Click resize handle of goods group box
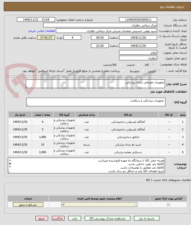Screen dimensions: 191x225 pos(28,105)
